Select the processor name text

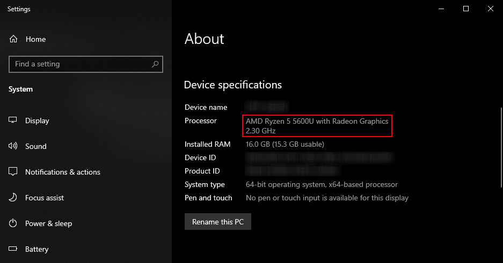[x=317, y=121]
